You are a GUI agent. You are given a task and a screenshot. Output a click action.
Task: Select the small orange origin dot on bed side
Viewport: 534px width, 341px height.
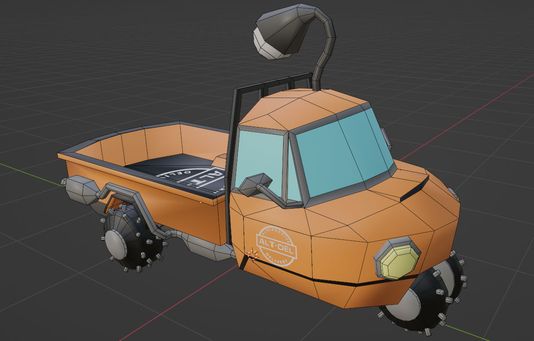pos(200,203)
